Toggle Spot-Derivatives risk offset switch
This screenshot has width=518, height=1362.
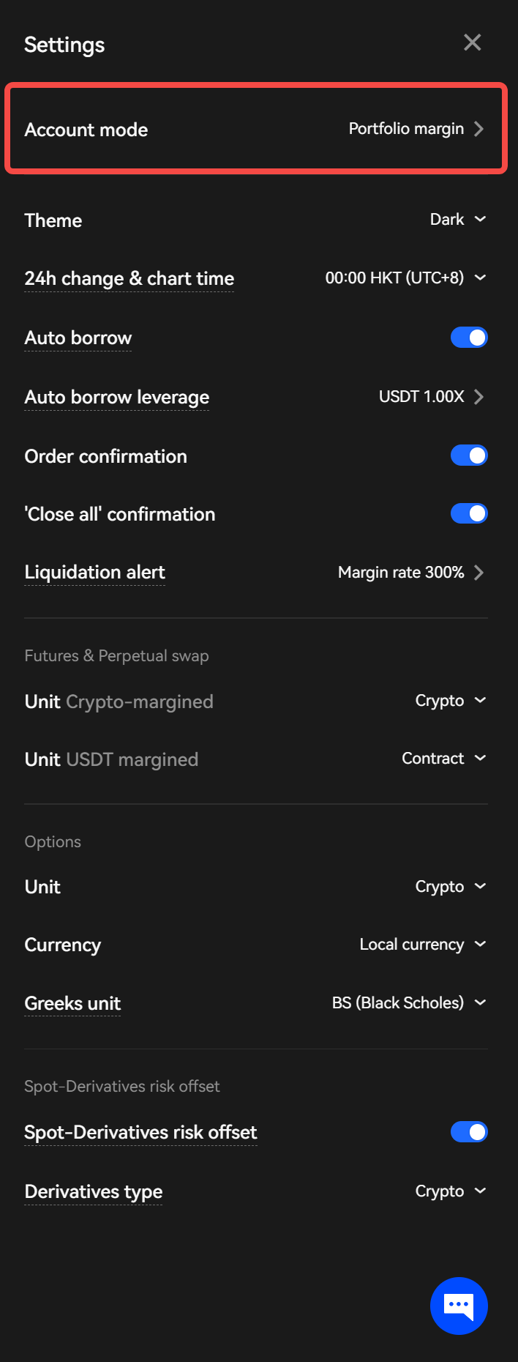[x=469, y=1132]
